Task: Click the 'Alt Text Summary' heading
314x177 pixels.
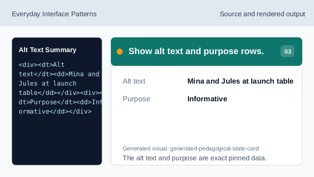Action: pyautogui.click(x=48, y=50)
